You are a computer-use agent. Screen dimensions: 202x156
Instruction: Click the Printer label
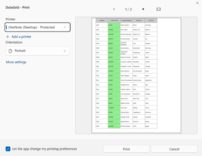coord(10,19)
